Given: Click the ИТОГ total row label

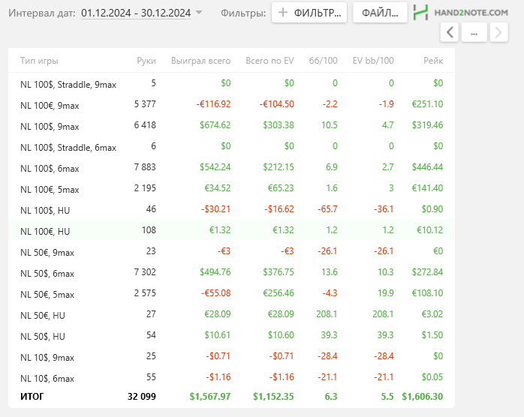Looking at the screenshot, I should point(32,397).
